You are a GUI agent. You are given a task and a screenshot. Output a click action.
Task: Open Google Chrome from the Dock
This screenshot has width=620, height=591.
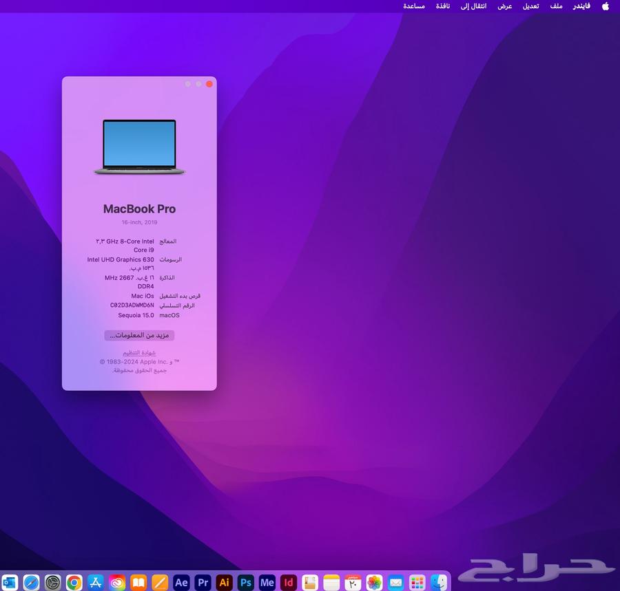73,582
